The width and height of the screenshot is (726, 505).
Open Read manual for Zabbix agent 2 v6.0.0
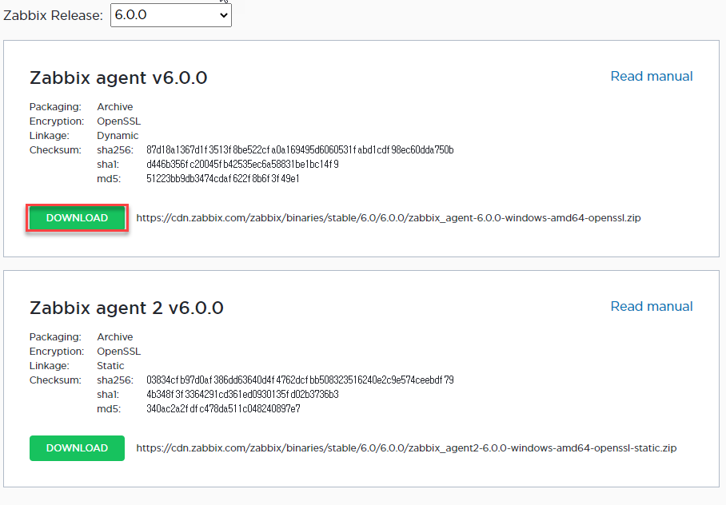point(652,306)
